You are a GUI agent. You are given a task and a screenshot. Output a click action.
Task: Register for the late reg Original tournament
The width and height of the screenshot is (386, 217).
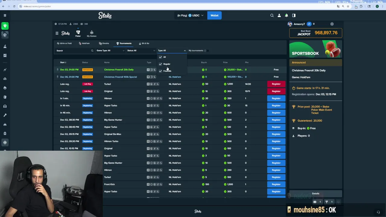click(x=276, y=91)
